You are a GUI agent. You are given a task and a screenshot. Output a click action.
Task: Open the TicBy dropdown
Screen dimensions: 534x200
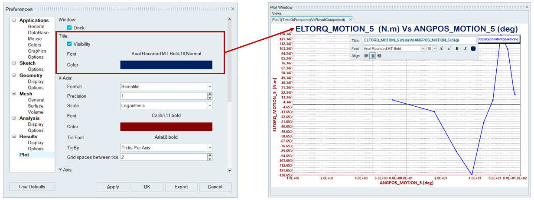coord(209,148)
